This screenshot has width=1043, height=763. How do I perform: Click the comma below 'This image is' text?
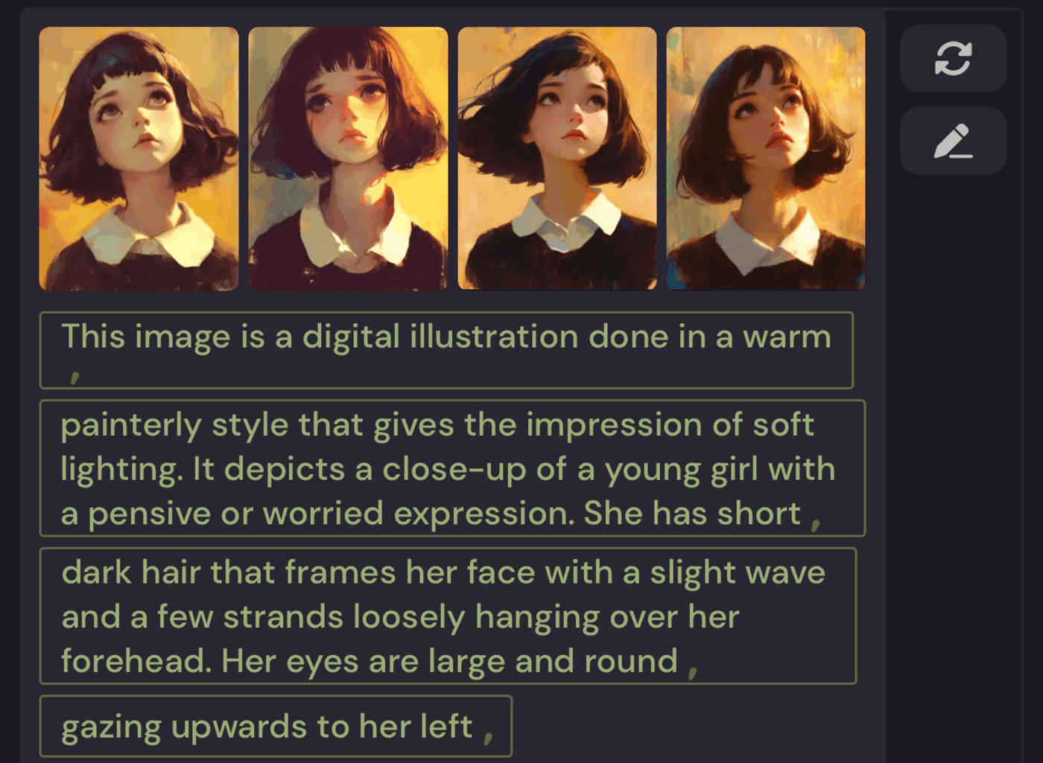74,377
